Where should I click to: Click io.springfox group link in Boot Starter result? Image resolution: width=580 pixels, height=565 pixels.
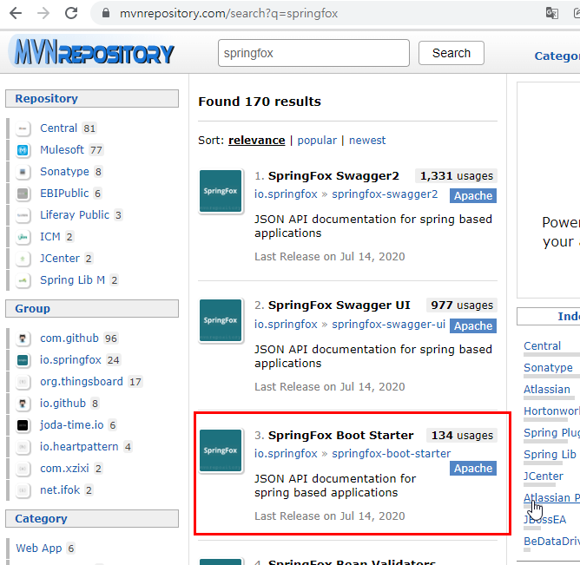pos(286,454)
